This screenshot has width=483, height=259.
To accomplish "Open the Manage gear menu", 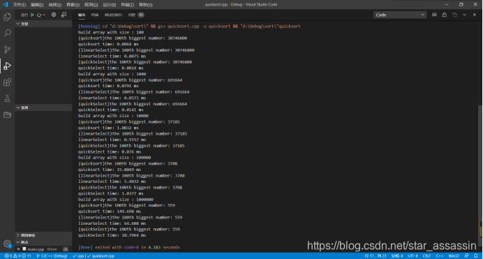I will [x=7, y=244].
